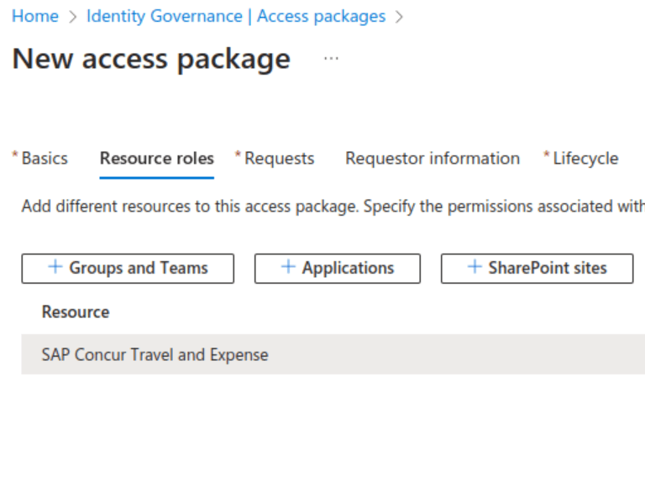
Task: Go to Requestor information tab
Action: (432, 158)
